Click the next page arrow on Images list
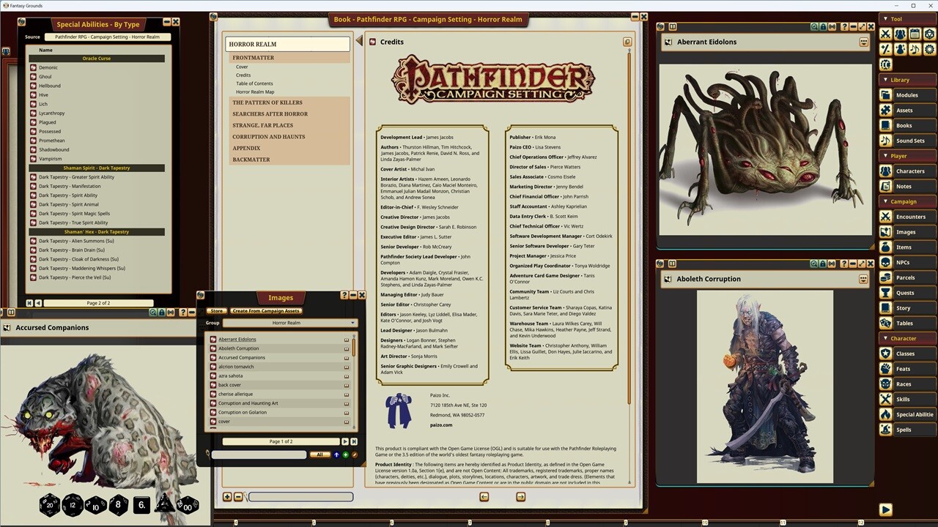 pyautogui.click(x=344, y=441)
